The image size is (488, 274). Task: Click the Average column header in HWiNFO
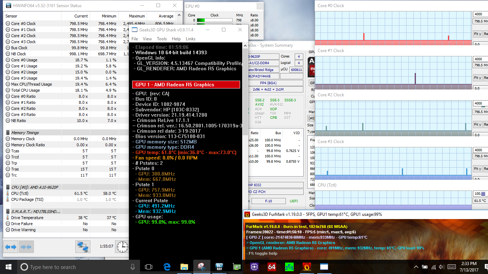(x=161, y=16)
